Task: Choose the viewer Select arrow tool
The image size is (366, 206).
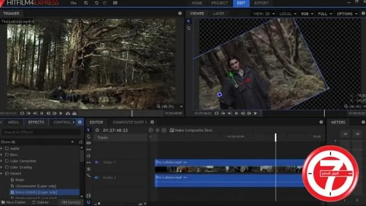Action: tap(189, 21)
